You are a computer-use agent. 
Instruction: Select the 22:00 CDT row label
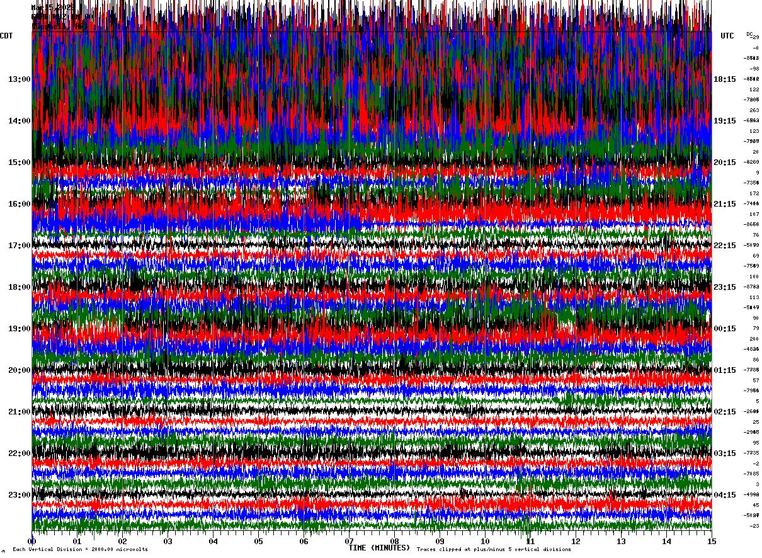pyautogui.click(x=20, y=453)
